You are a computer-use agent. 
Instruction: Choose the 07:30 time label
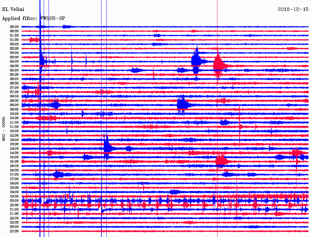[14, 92]
